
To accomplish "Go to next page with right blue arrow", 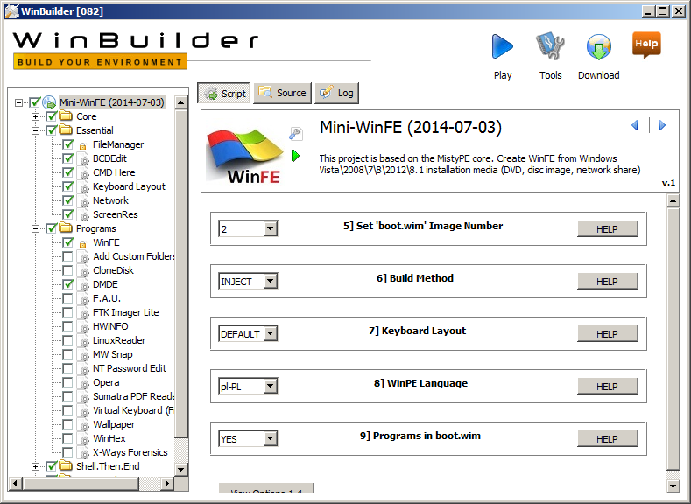I will 662,126.
